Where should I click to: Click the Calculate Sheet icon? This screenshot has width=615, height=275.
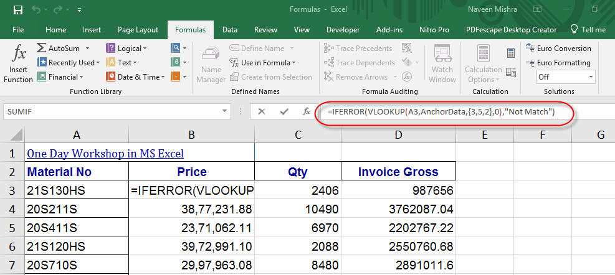pos(511,72)
